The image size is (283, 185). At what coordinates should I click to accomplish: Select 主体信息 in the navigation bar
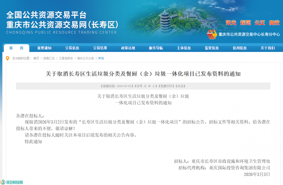(184, 48)
